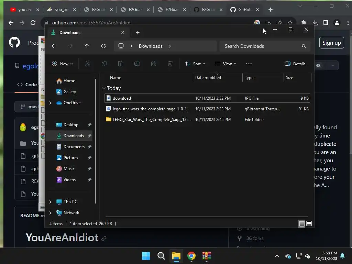Image resolution: width=352 pixels, height=264 pixels.
Task: Open a new Chrome tab
Action: [x=271, y=10]
